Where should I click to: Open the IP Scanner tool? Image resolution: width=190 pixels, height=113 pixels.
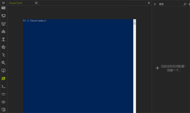pyautogui.click(x=4, y=31)
